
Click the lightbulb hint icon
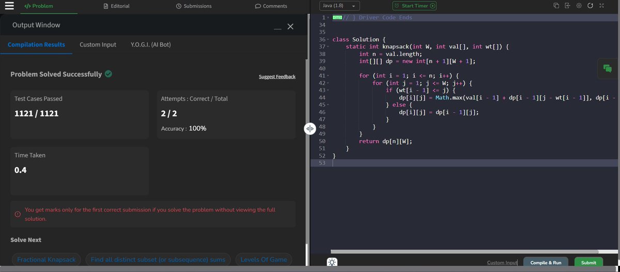[x=332, y=262]
